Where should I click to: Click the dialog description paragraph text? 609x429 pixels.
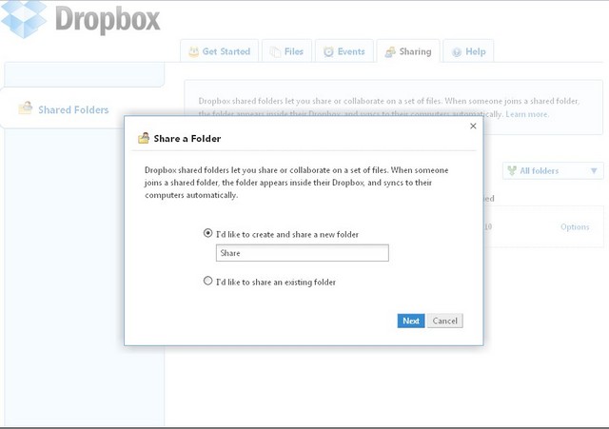pos(296,183)
